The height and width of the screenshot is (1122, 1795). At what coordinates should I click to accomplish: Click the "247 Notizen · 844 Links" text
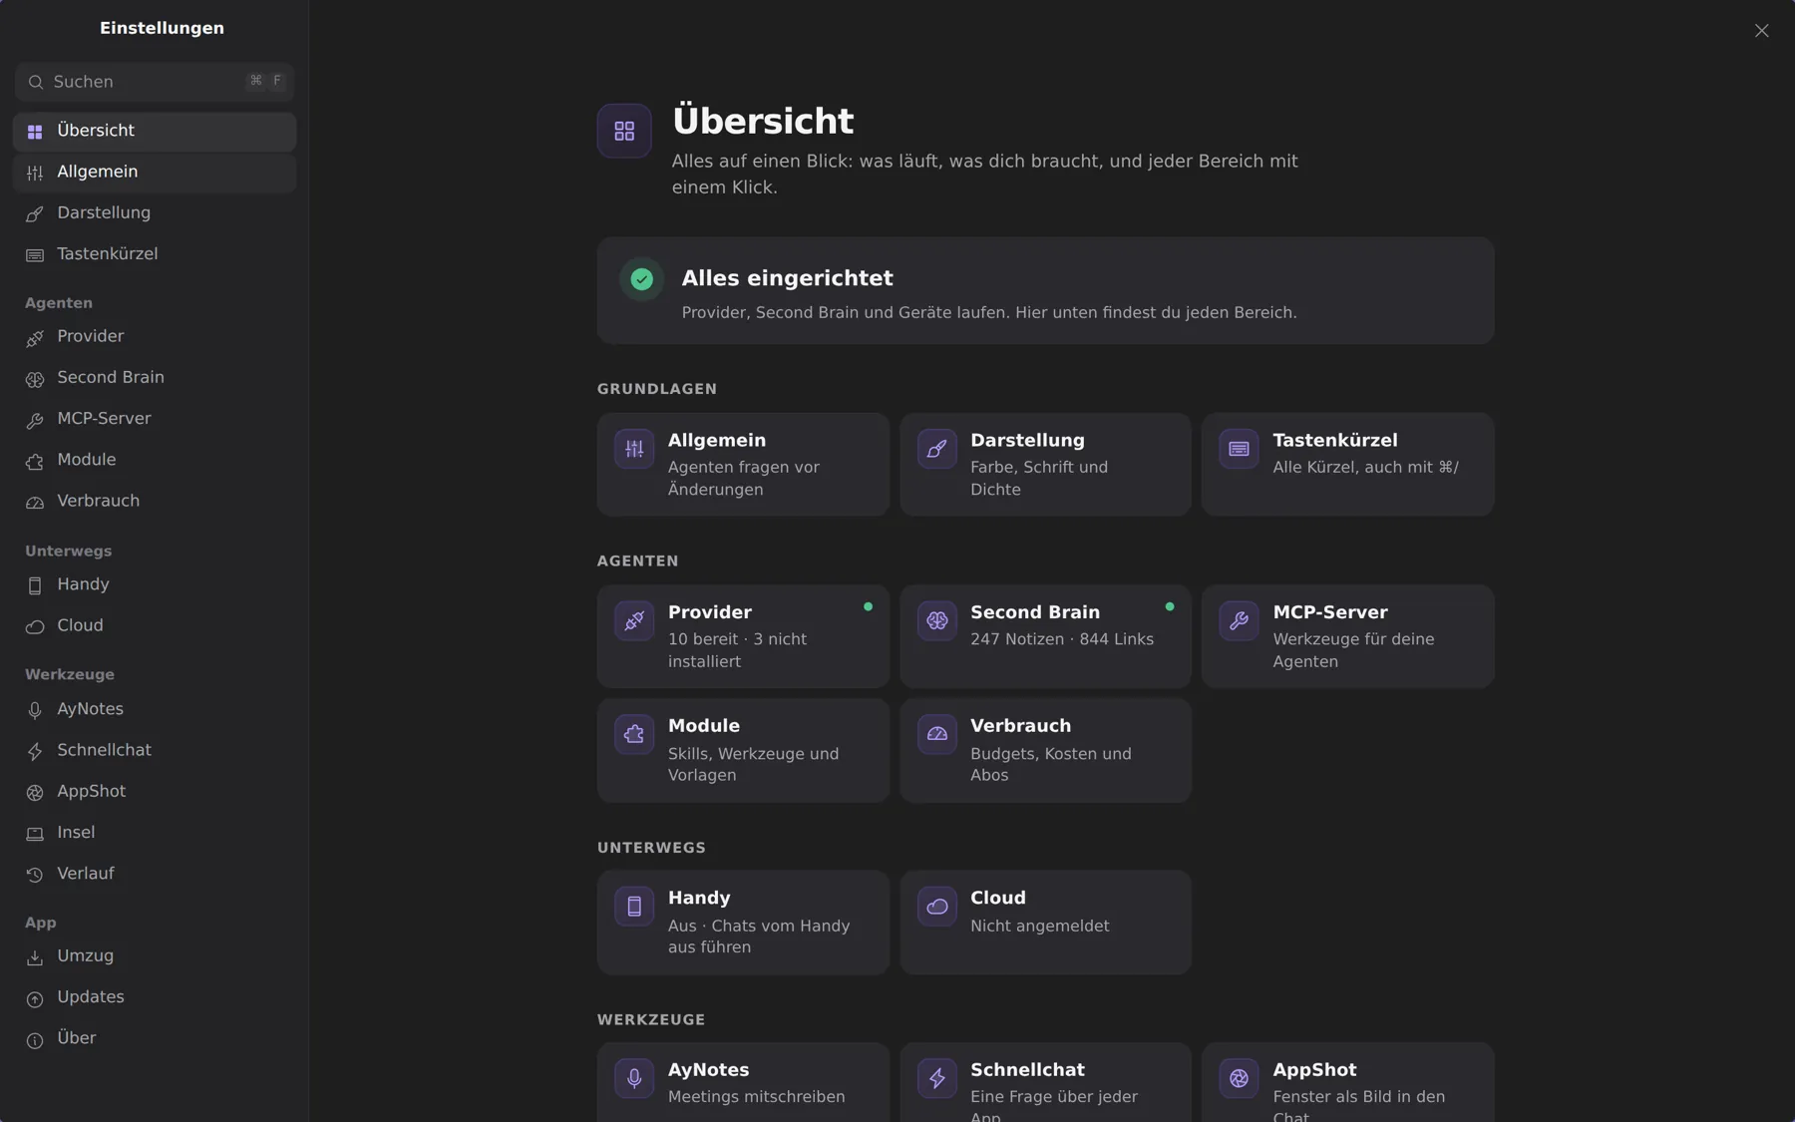click(x=1062, y=639)
